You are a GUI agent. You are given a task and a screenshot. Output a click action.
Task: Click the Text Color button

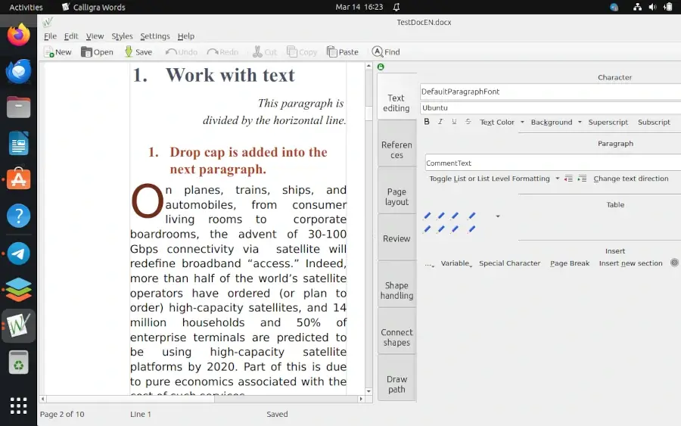point(496,122)
